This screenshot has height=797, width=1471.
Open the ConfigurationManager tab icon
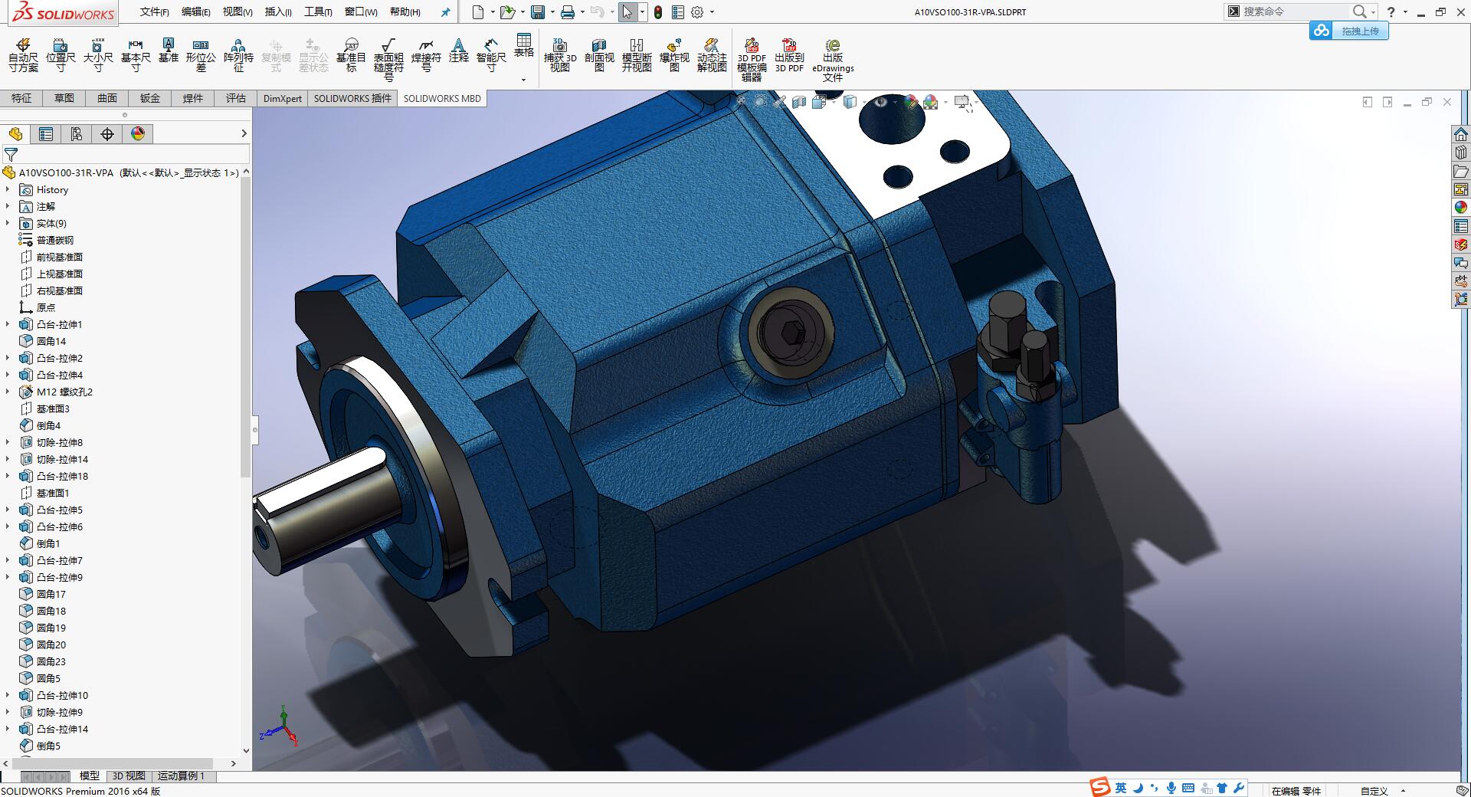pos(77,134)
